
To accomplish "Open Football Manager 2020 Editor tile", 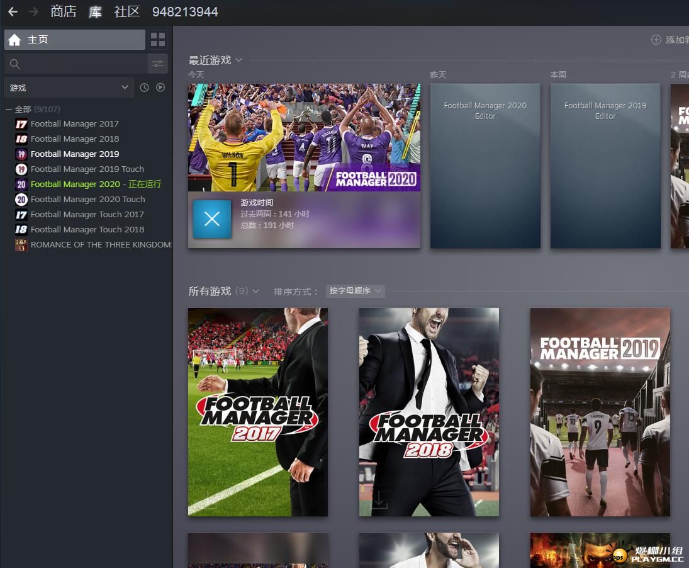I will point(485,166).
